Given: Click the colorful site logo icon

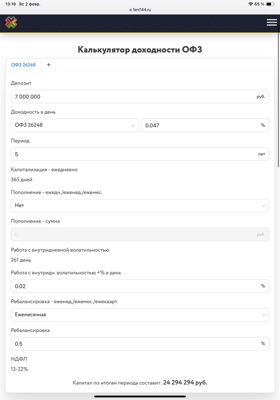Looking at the screenshot, I should tap(11, 23).
